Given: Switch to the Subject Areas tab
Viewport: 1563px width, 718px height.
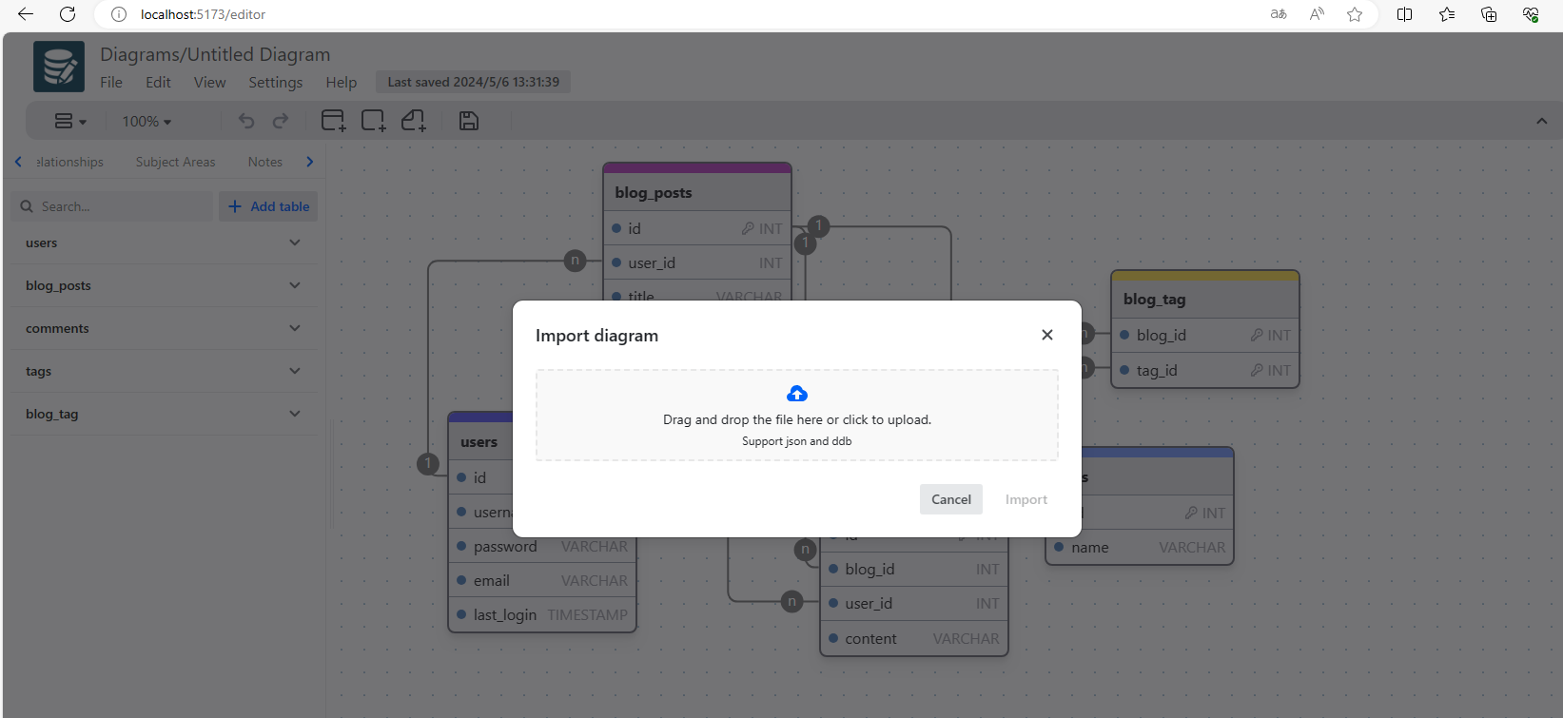Looking at the screenshot, I should [x=176, y=162].
